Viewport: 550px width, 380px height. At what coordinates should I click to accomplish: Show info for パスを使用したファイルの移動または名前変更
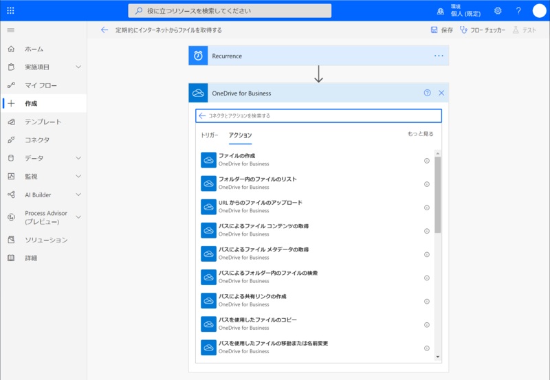point(427,348)
